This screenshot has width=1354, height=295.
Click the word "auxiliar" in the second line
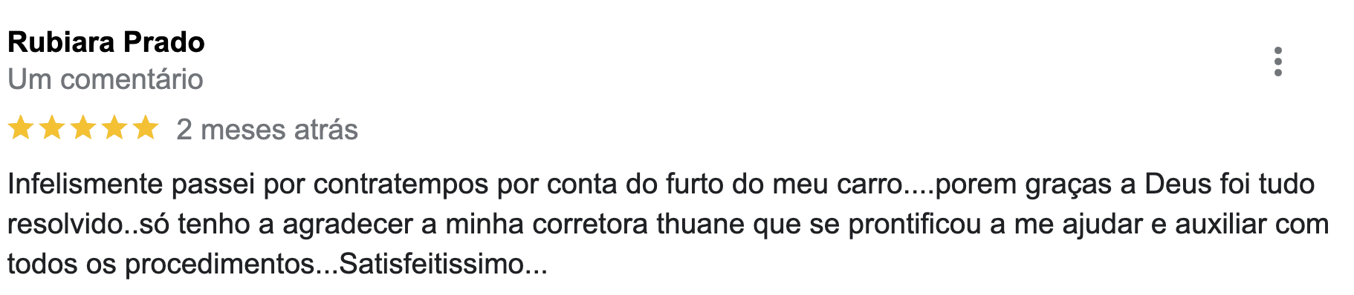[x=1220, y=224]
